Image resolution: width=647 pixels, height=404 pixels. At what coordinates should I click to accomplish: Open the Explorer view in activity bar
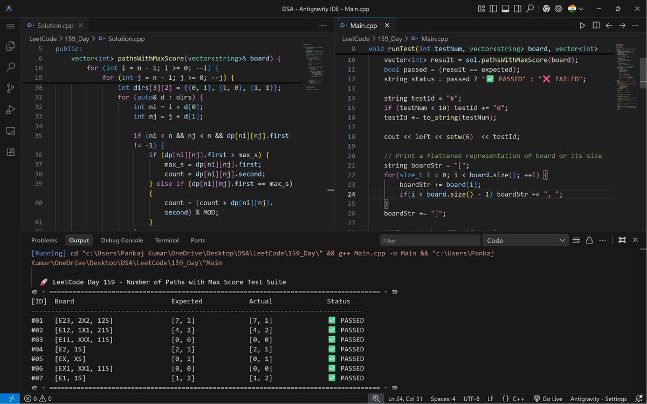click(10, 46)
